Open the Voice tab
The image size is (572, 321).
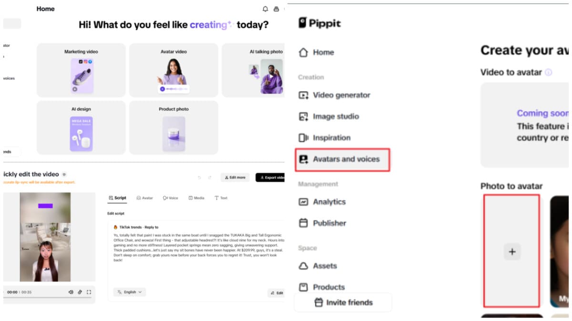(x=170, y=198)
